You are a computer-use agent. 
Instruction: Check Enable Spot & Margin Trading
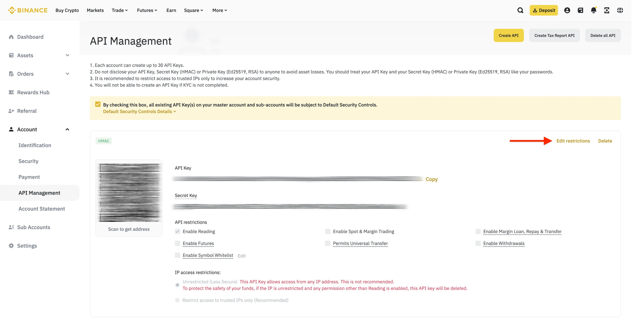tap(328, 231)
